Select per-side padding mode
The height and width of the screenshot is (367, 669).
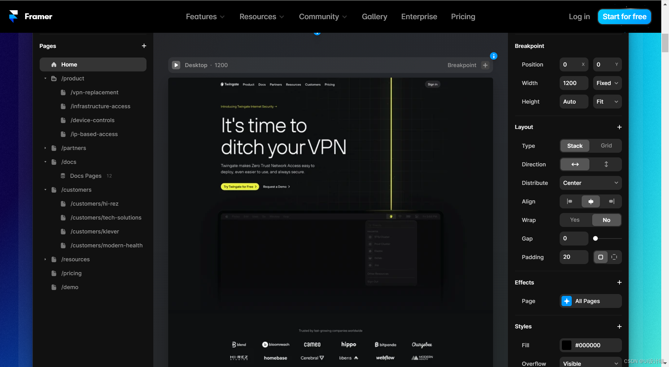[x=614, y=257]
